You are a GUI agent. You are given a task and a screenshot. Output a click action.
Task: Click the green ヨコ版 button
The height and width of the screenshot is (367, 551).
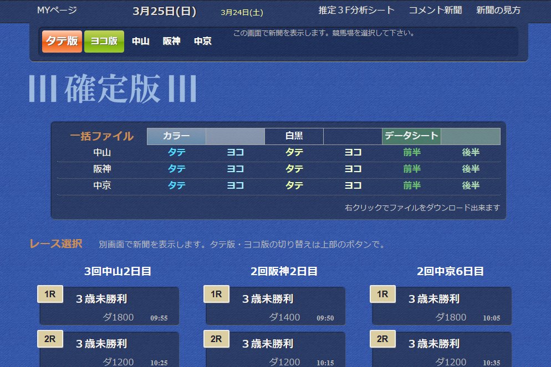click(x=104, y=42)
